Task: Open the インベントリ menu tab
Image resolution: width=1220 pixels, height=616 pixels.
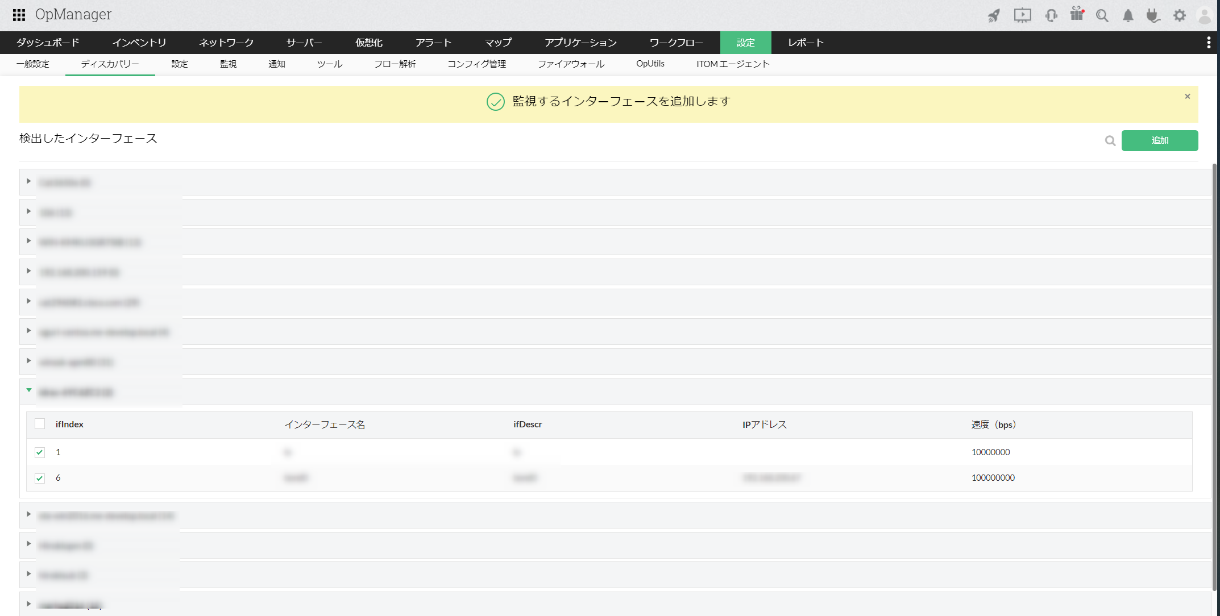Action: click(139, 43)
